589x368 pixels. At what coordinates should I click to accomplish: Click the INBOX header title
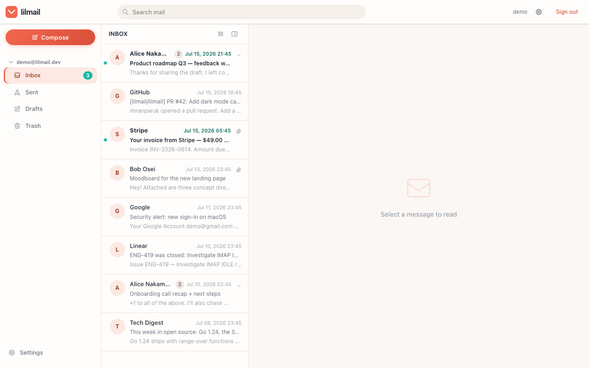point(118,34)
